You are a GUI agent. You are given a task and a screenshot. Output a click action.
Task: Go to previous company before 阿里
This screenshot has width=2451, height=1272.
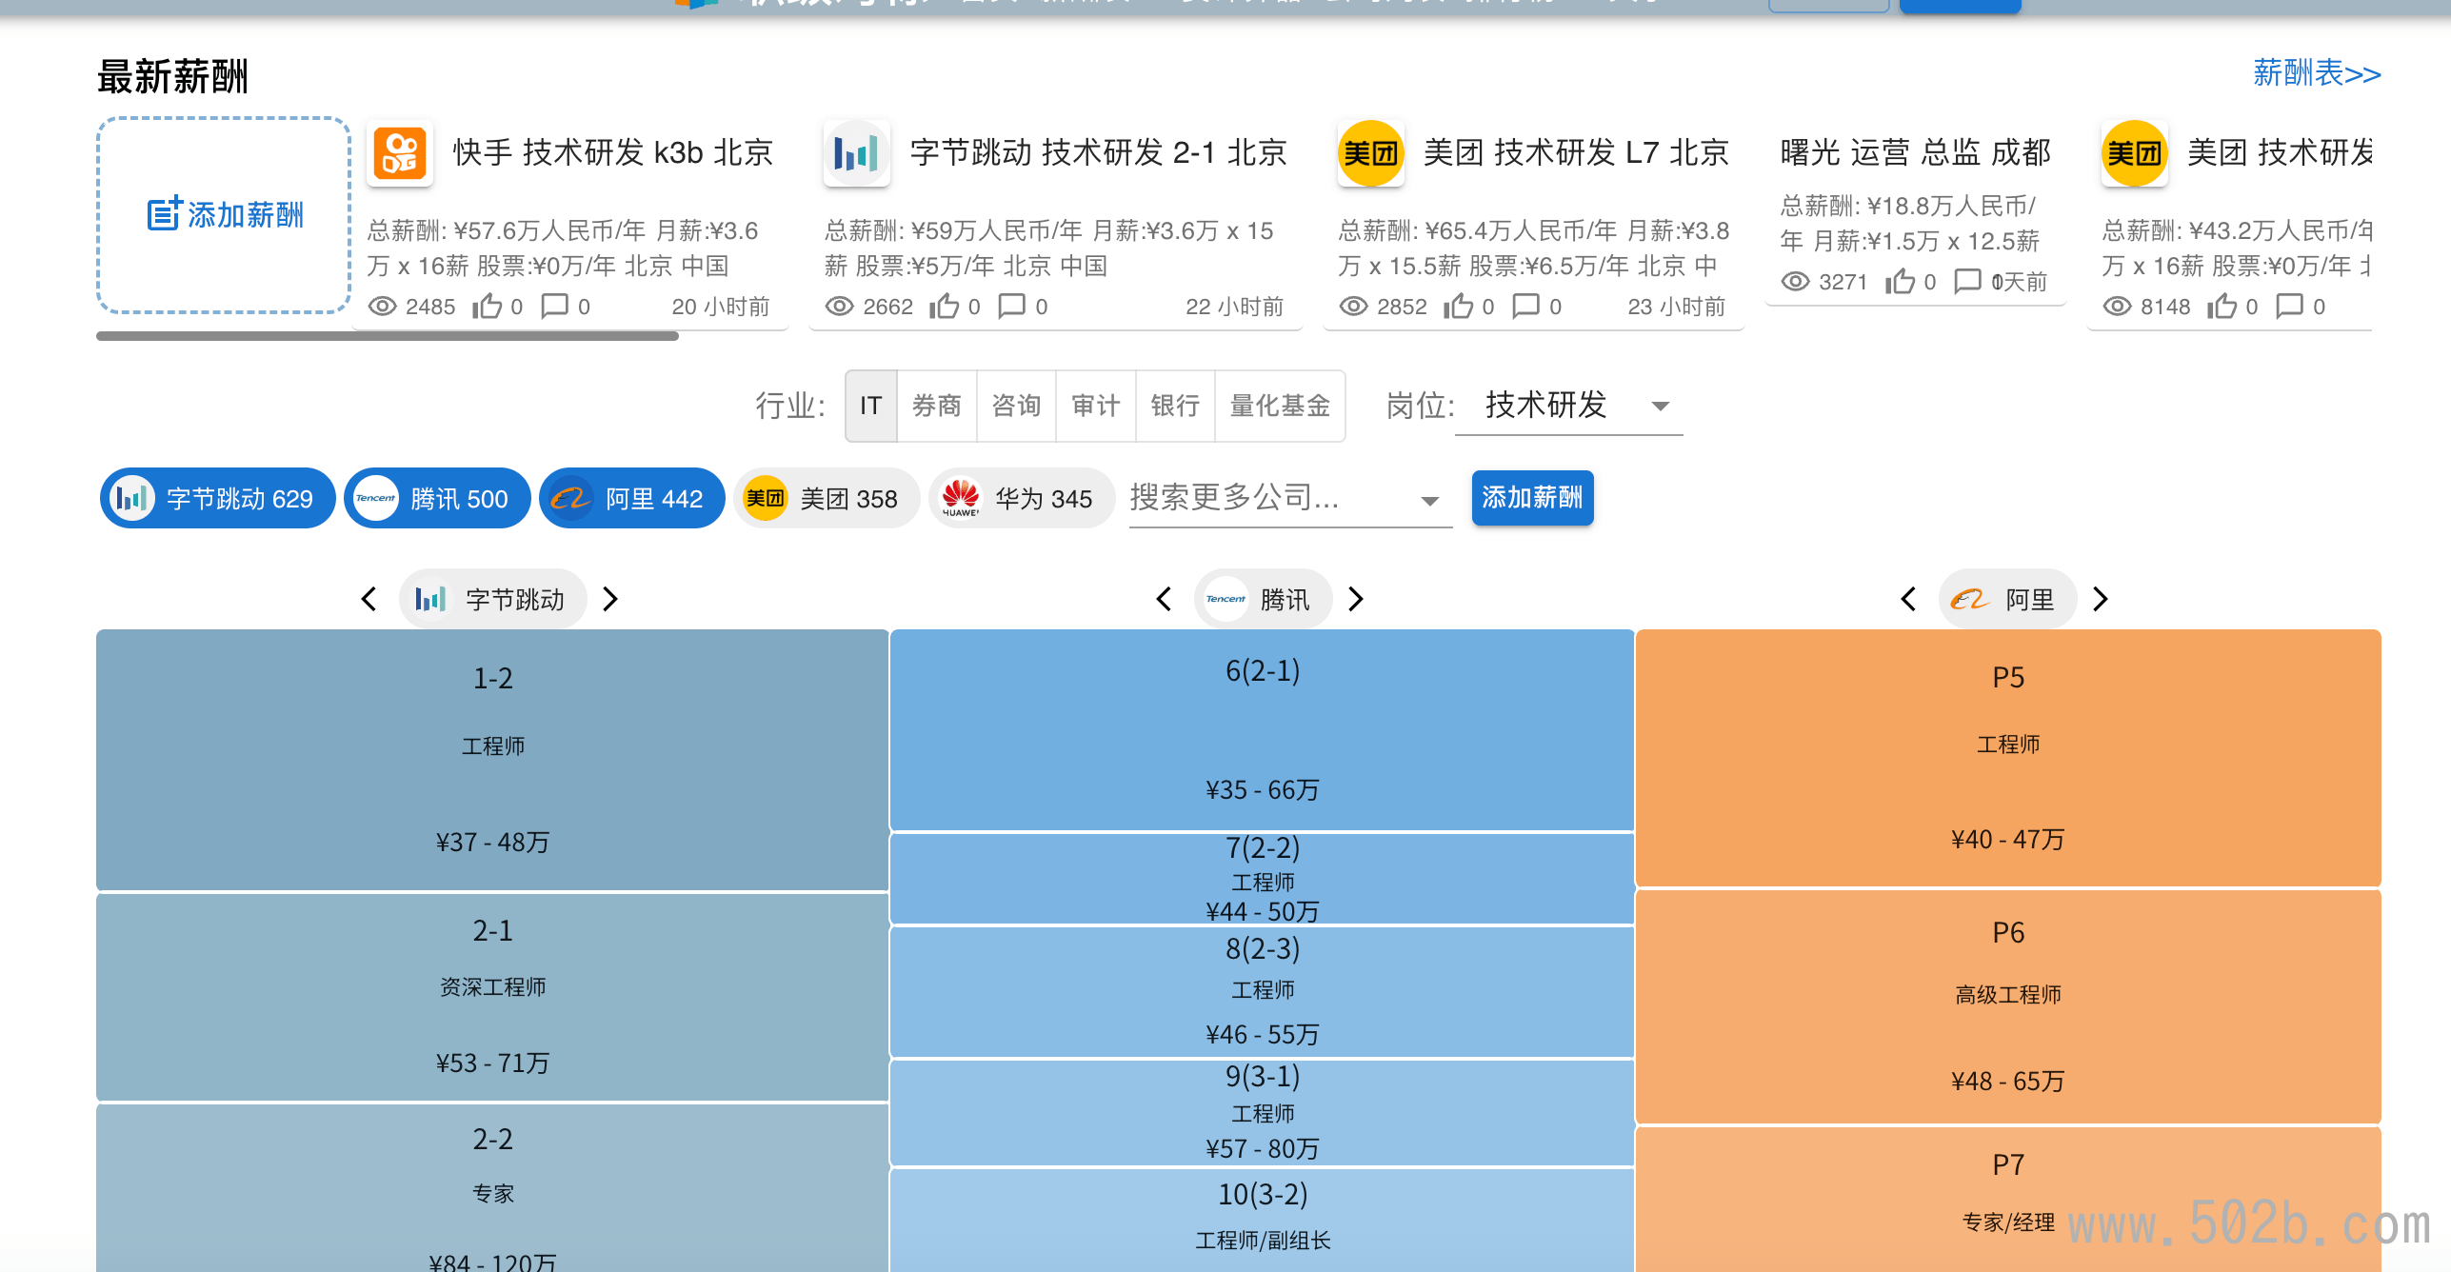coord(1908,599)
